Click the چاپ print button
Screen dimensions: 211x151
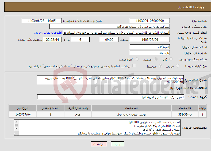point(118,144)
